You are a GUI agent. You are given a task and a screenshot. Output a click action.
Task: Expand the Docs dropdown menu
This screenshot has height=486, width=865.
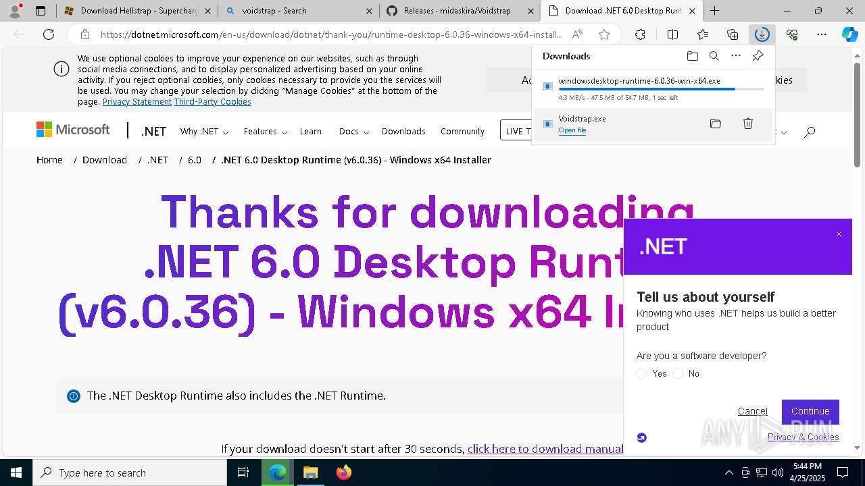click(x=354, y=132)
